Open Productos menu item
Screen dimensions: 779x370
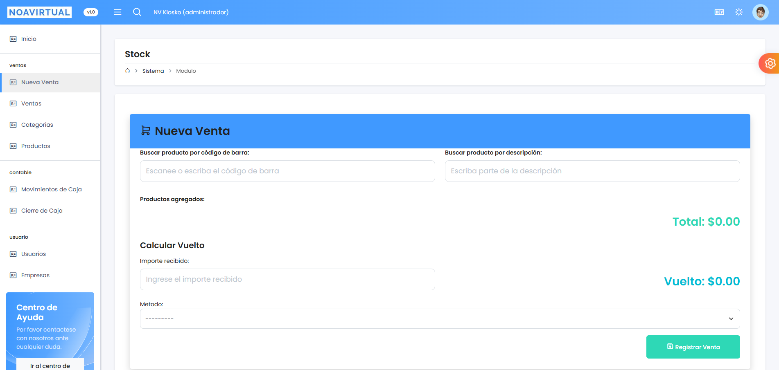tap(50, 146)
